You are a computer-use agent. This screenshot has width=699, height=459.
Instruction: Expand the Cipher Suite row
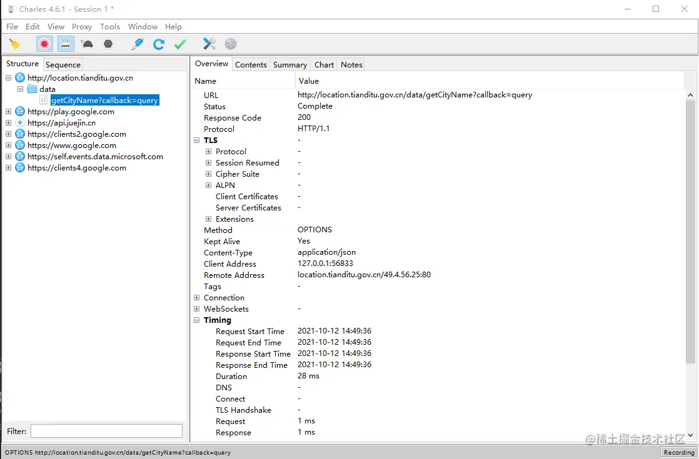(x=208, y=174)
